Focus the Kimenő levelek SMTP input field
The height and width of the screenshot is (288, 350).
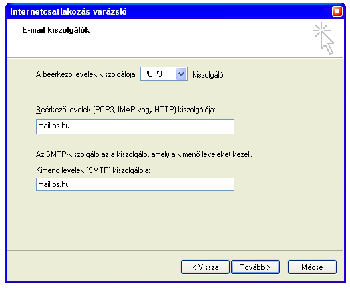tap(135, 184)
